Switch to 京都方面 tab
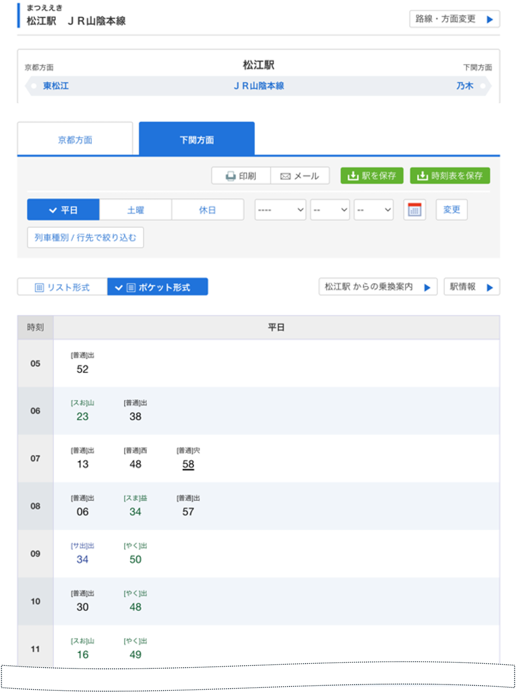The height and width of the screenshot is (692, 516). point(75,140)
